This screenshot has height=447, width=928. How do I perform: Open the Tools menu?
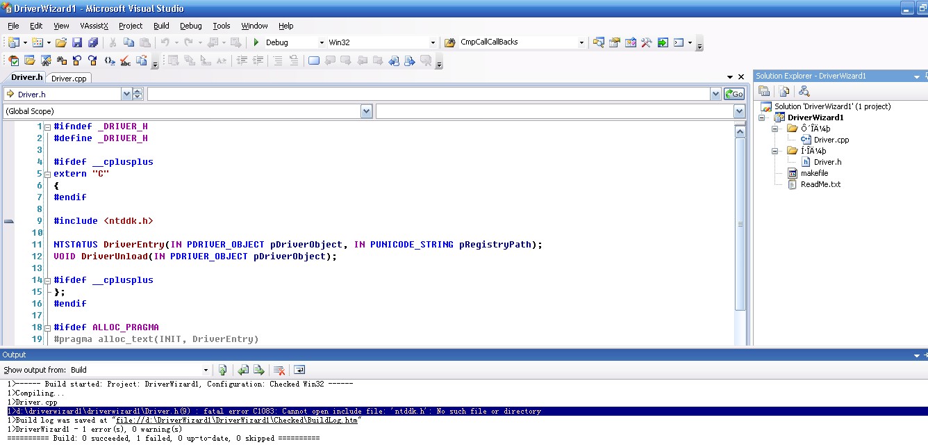coord(222,26)
